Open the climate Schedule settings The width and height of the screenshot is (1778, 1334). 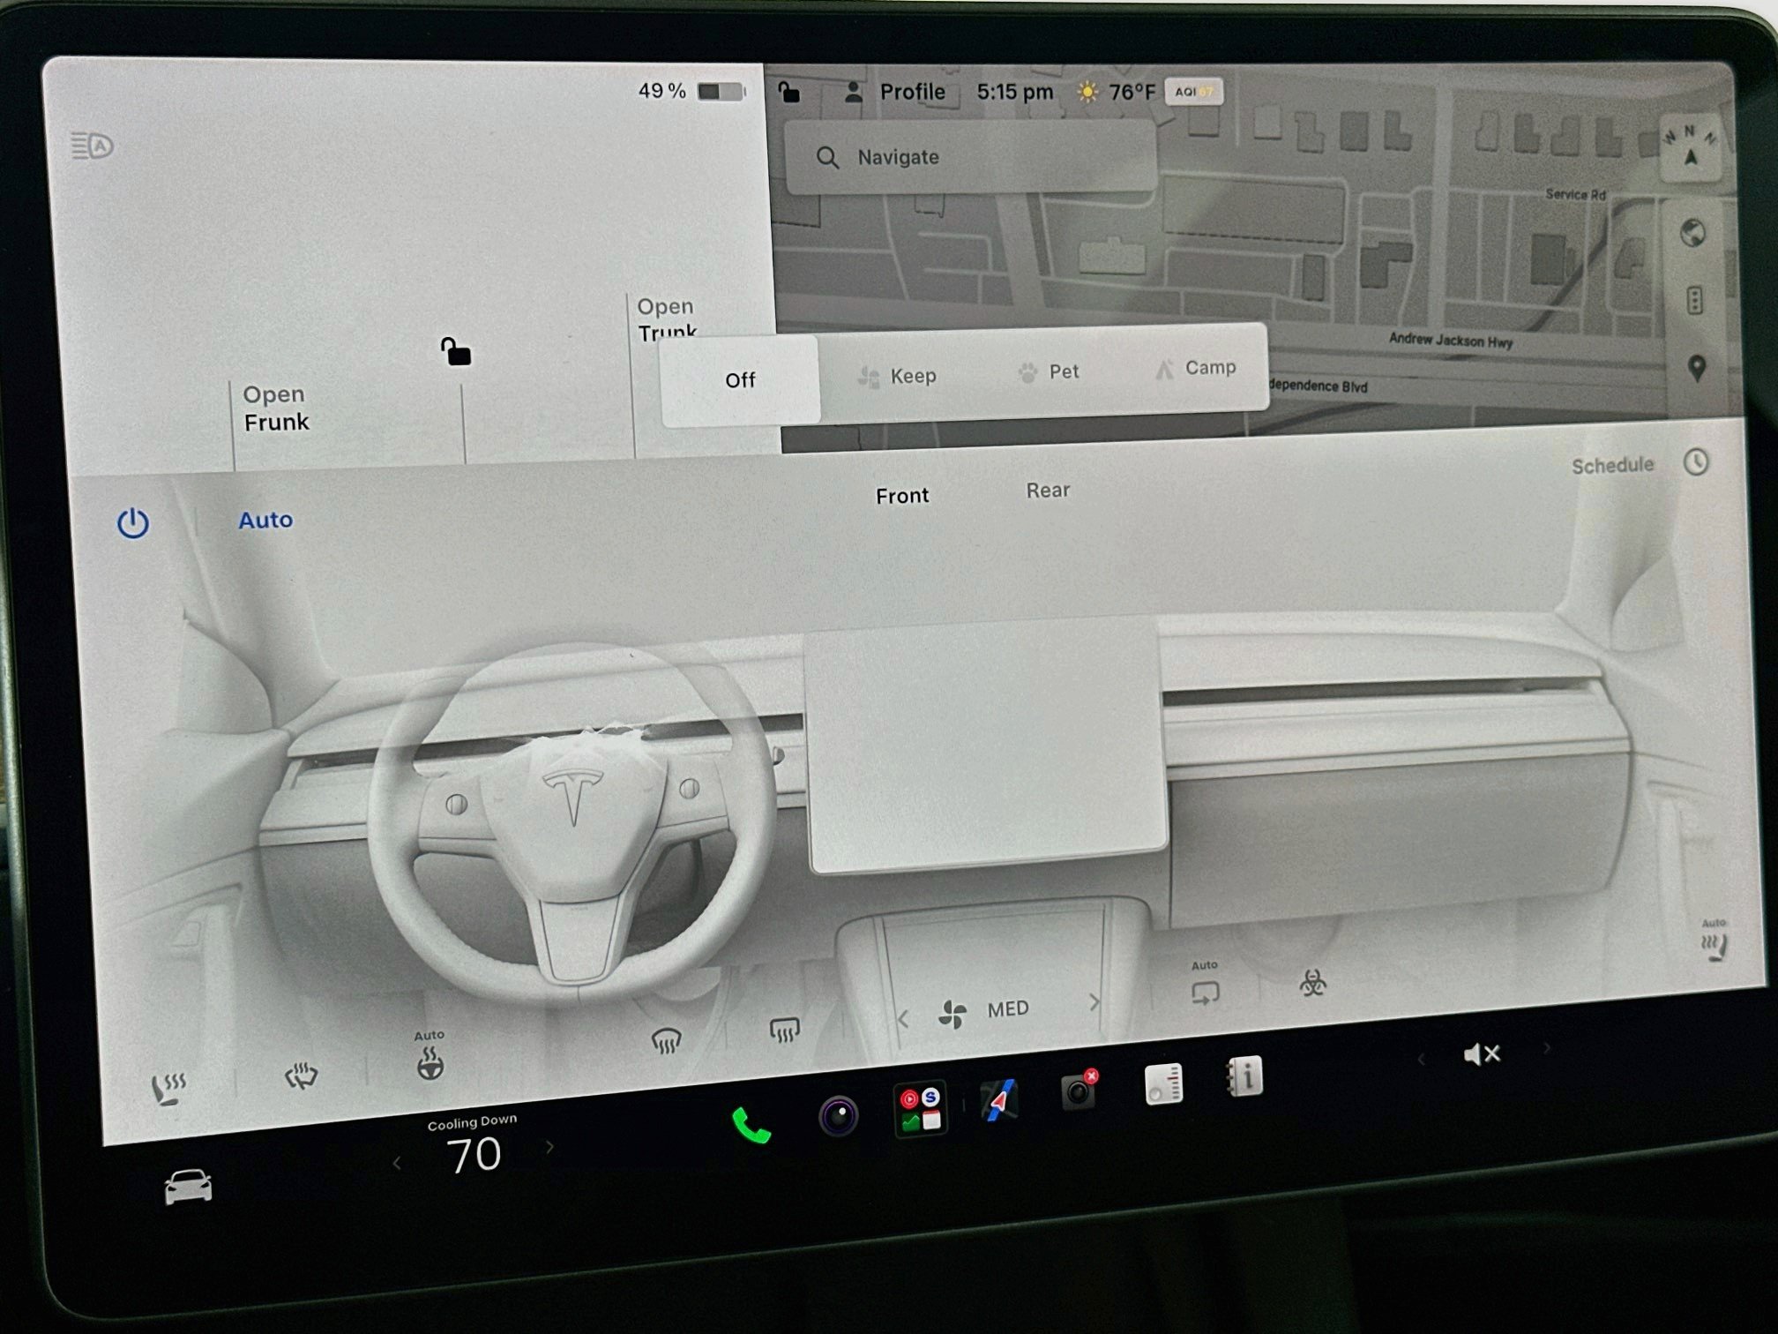point(1640,464)
